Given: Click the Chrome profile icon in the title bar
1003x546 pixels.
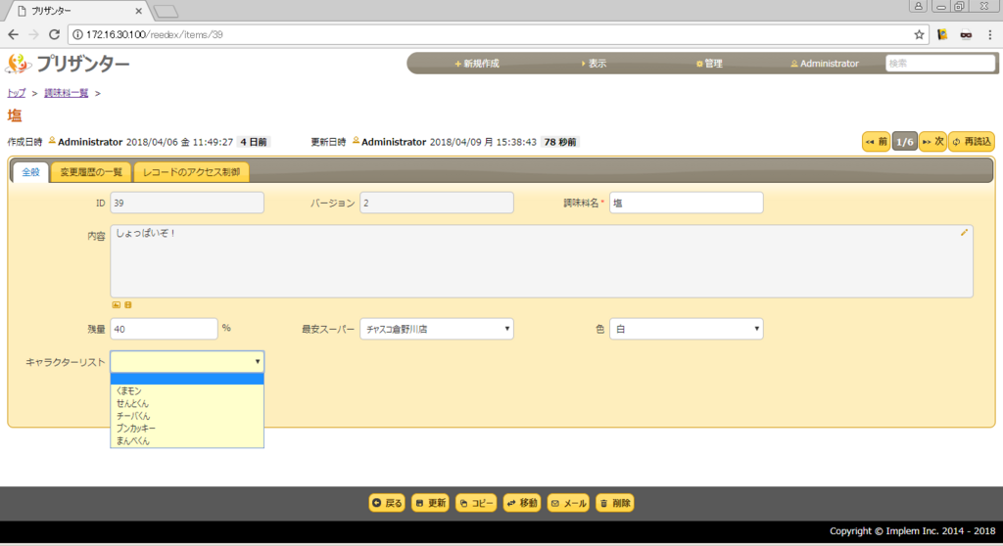Looking at the screenshot, I should 918,7.
